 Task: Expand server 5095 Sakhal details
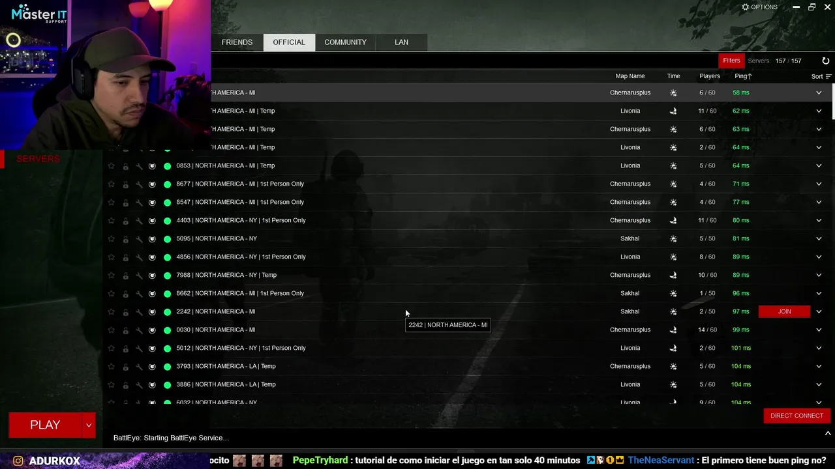click(819, 238)
